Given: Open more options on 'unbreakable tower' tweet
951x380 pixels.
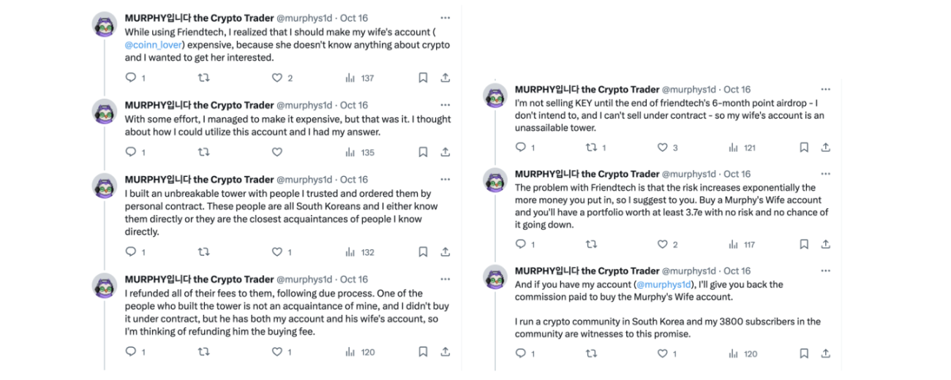Looking at the screenshot, I should click(445, 179).
